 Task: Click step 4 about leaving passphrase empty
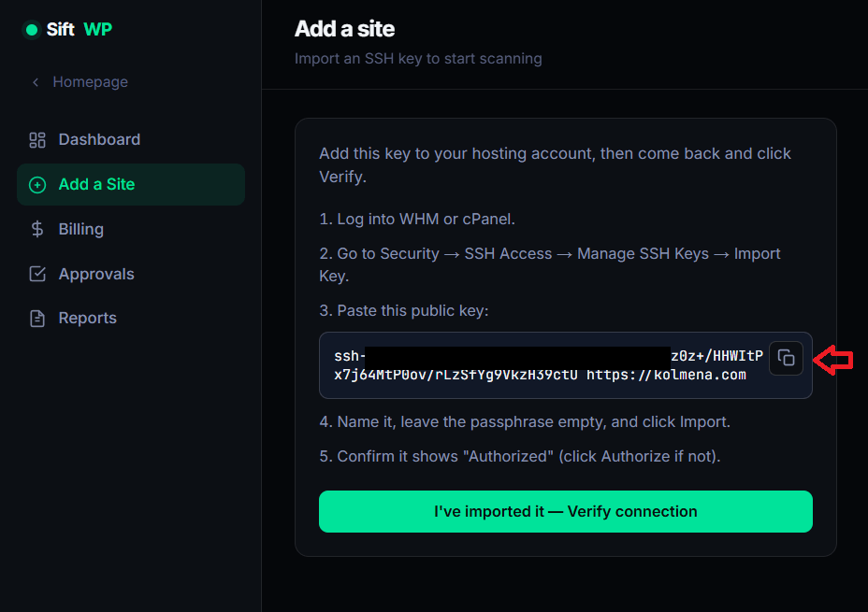524,421
